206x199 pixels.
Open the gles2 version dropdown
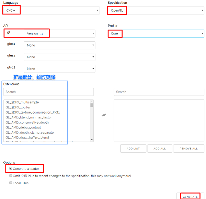click(x=59, y=57)
